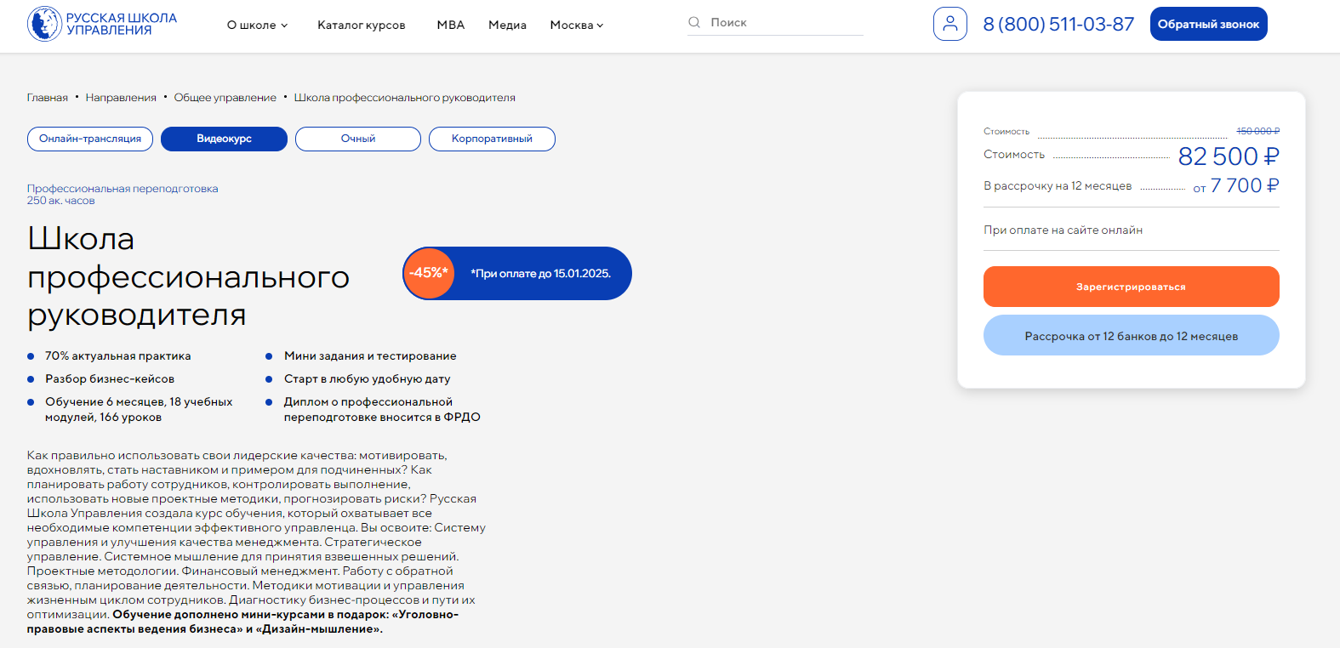This screenshot has height=648, width=1340.
Task: Open the MBA menu item
Action: pyautogui.click(x=451, y=25)
